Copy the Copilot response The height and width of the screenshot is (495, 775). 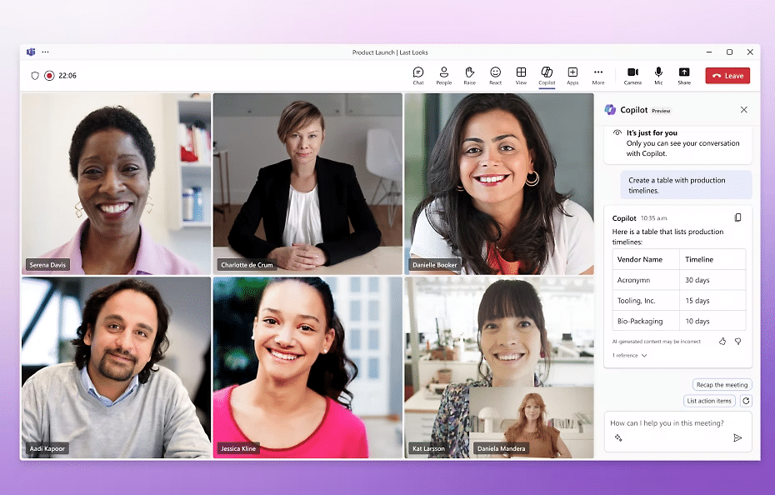tap(737, 217)
